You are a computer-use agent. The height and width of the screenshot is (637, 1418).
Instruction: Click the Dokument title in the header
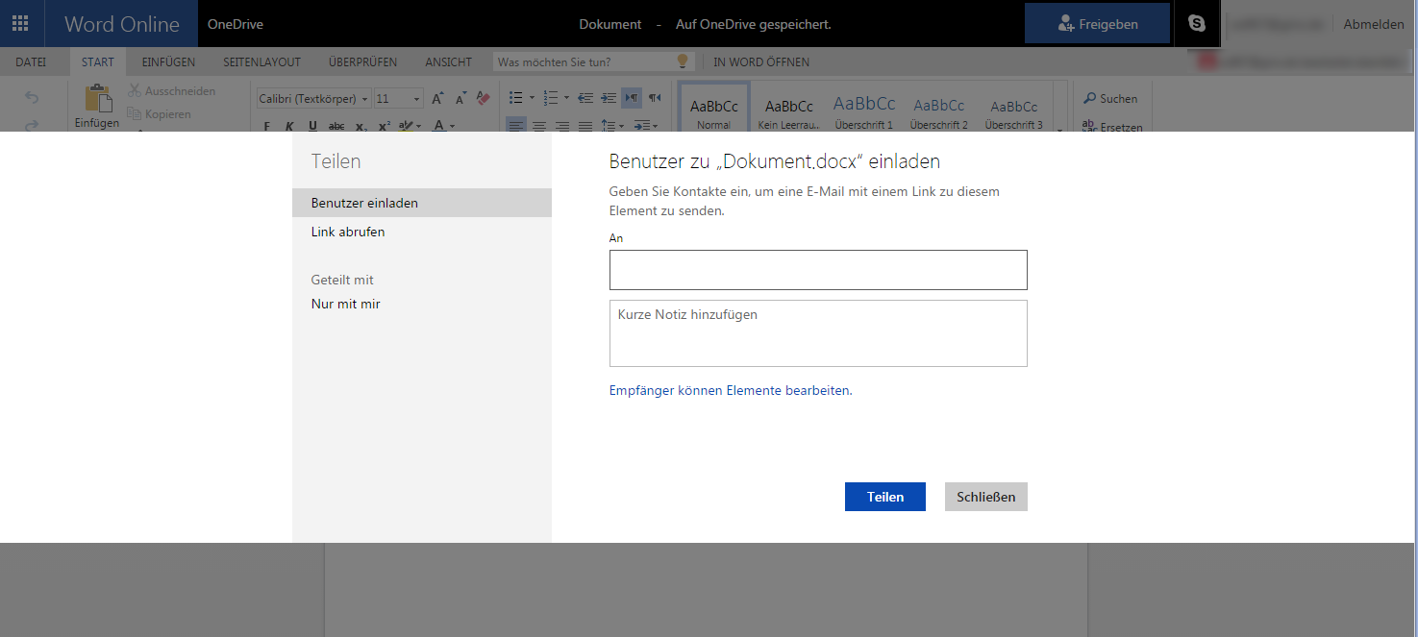(610, 24)
